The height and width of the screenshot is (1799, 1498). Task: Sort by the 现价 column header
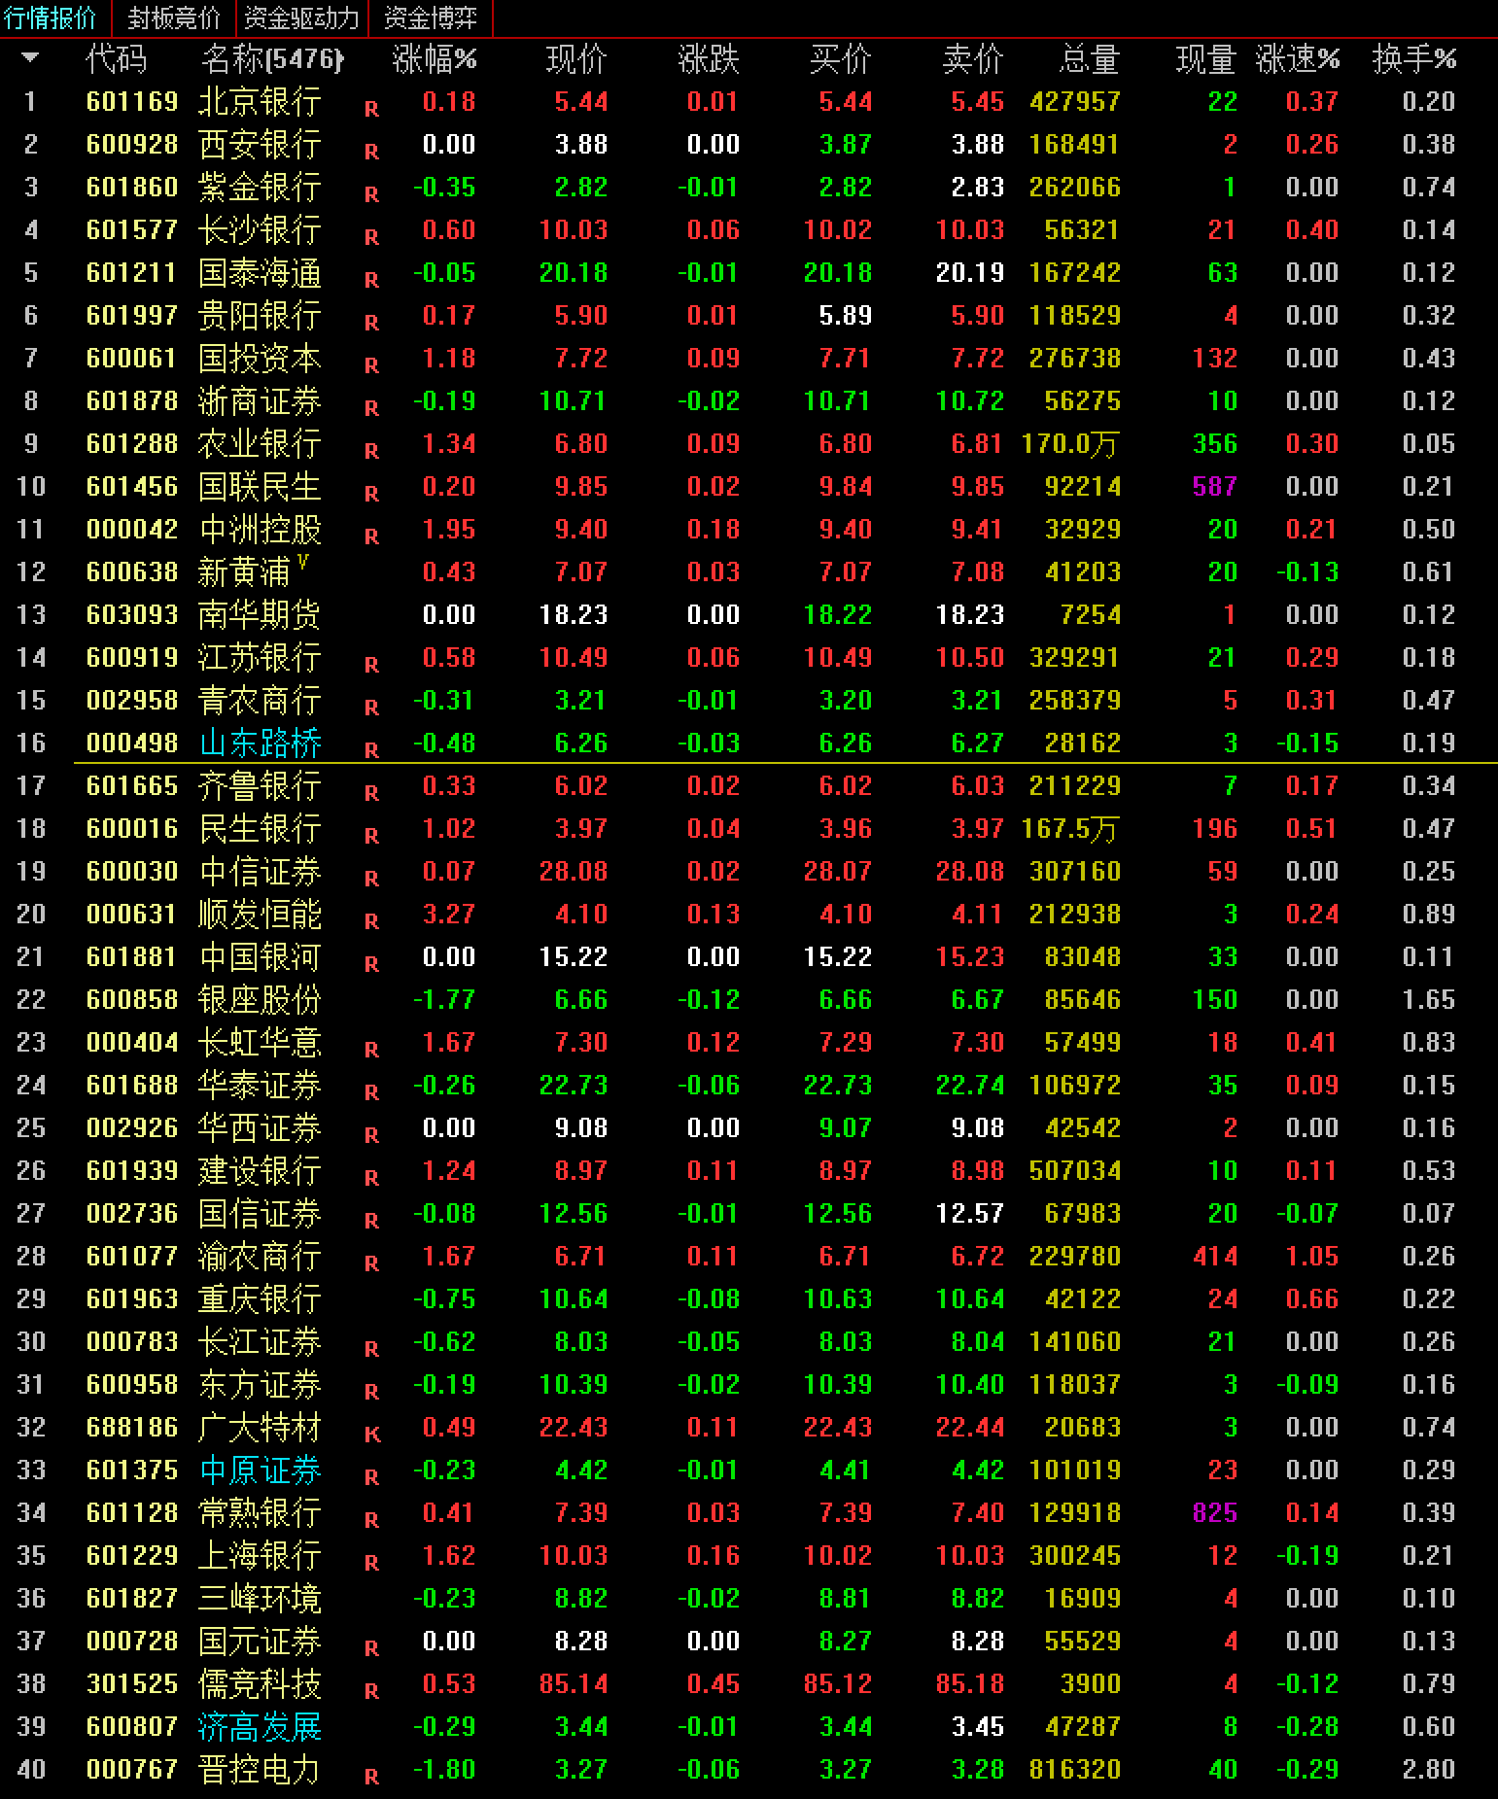pos(576,59)
